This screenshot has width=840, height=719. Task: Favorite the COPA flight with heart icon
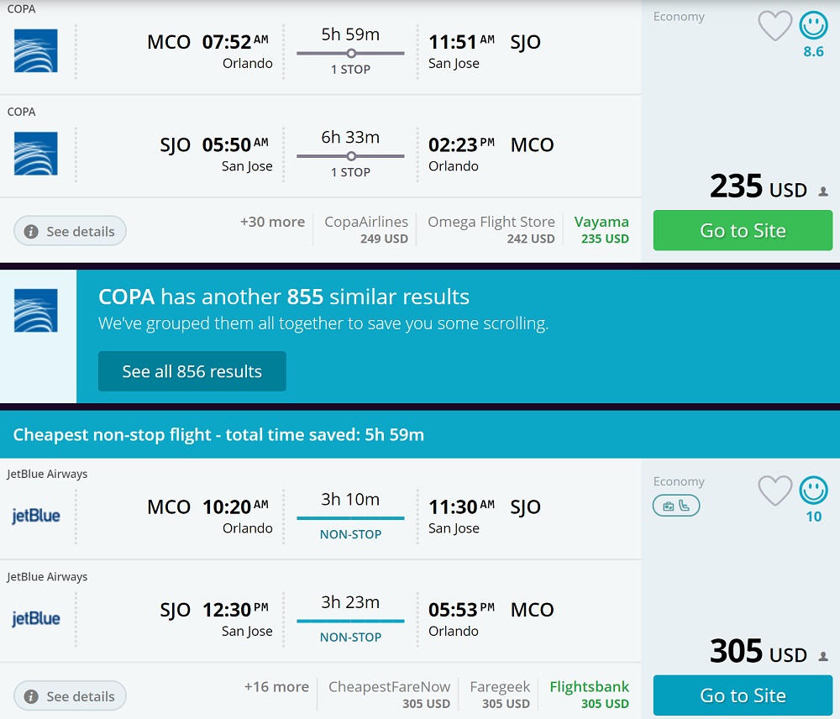click(774, 26)
